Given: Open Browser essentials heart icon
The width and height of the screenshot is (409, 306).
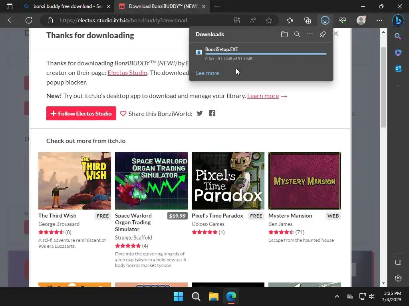Looking at the screenshot, I should pos(342,20).
